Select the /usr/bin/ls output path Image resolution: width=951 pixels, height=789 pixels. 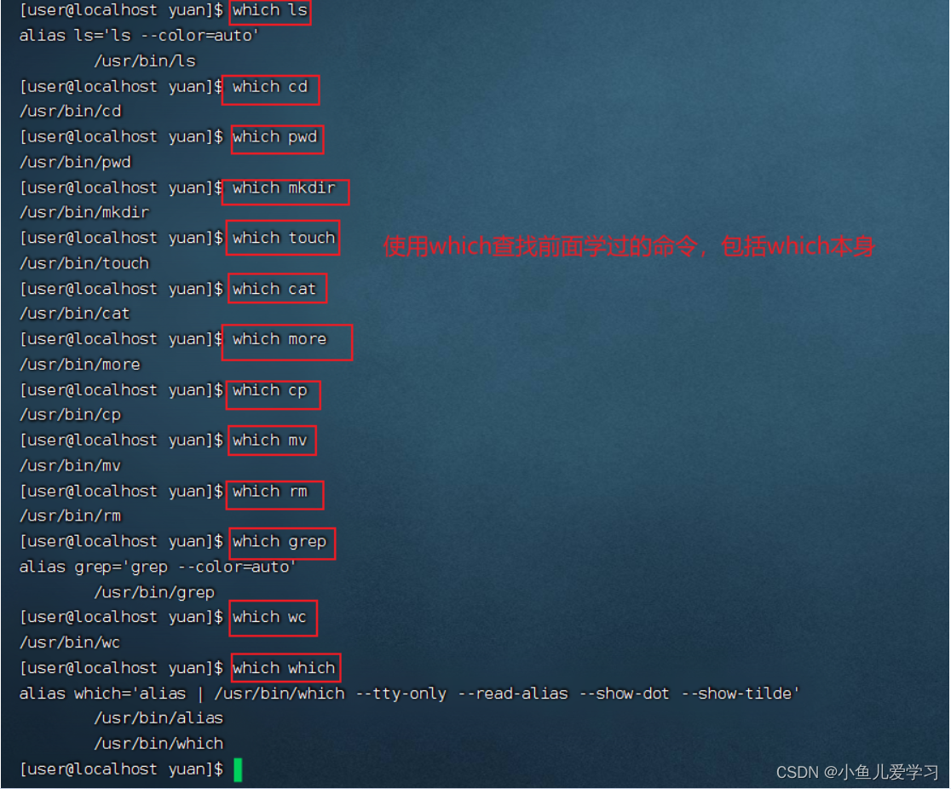(x=145, y=61)
